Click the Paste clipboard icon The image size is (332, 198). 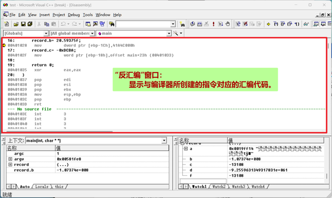pos(54,24)
